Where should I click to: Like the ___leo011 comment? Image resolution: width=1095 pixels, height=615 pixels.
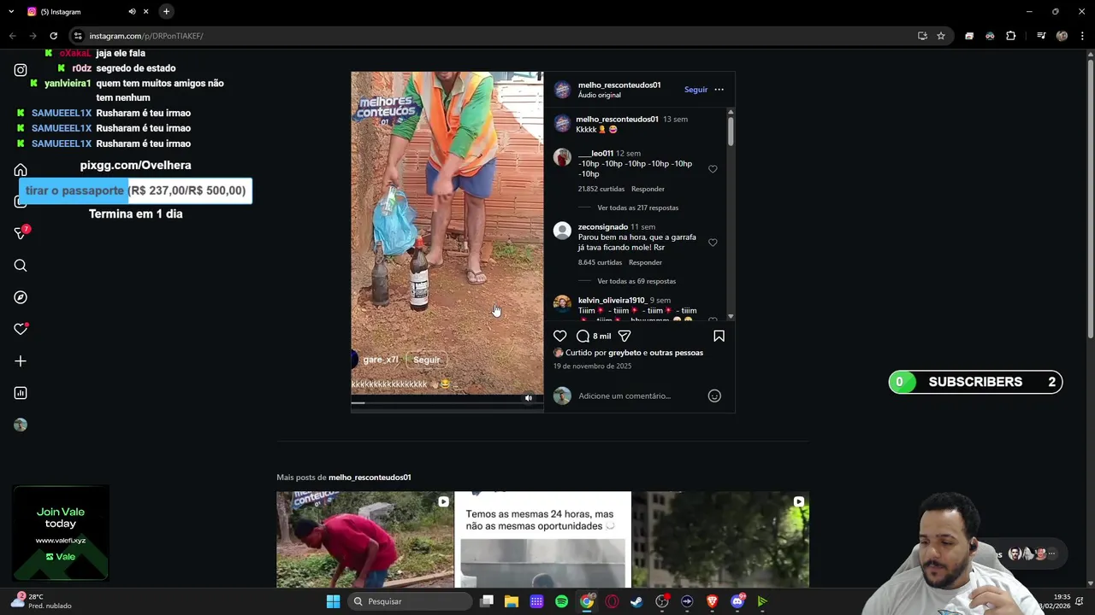click(713, 169)
